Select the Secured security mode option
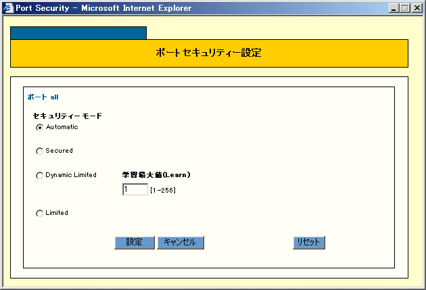This screenshot has height=290, width=426. [40, 151]
